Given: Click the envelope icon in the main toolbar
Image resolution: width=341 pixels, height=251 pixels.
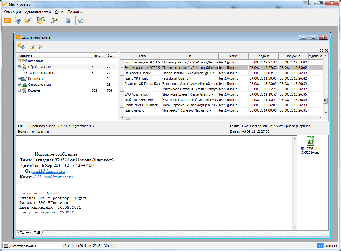Looking at the screenshot, I should [x=8, y=20].
